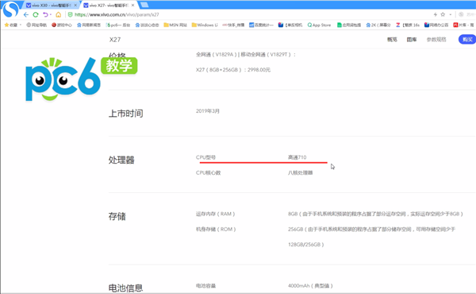Click the X27 price 2998.00元 text
The image size is (476, 294).
coord(232,70)
